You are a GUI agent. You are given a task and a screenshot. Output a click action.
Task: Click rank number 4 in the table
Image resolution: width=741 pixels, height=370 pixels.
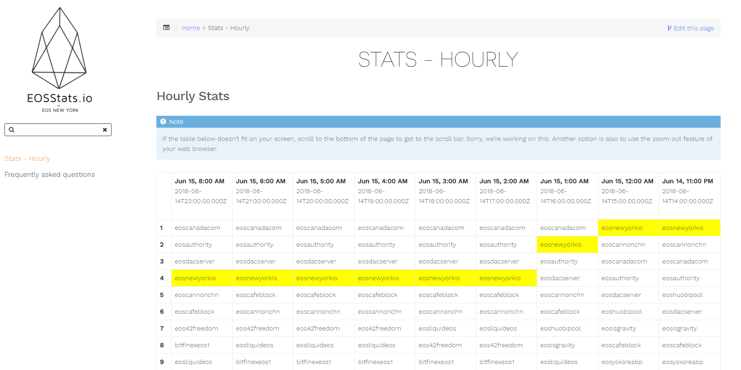[x=162, y=278]
